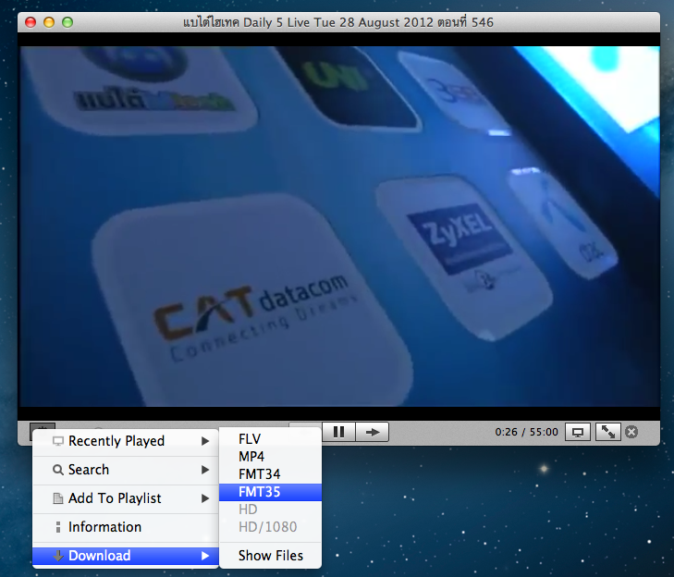
Task: Click the round X close icon in control bar
Action: [631, 432]
